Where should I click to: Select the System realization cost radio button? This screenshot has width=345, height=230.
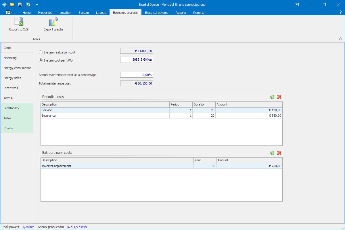pos(41,52)
